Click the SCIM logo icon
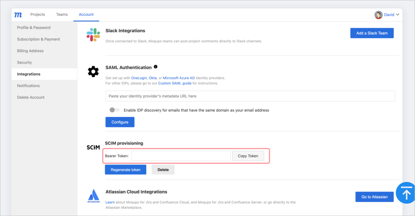The width and height of the screenshot is (415, 216). click(93, 148)
